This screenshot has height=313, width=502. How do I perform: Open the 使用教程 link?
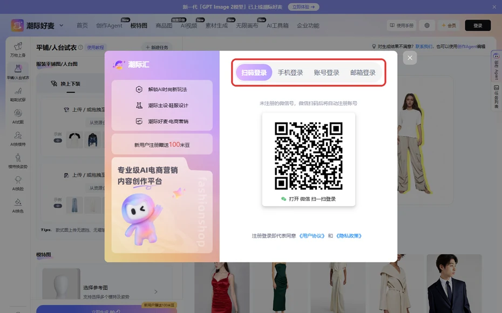tap(96, 47)
